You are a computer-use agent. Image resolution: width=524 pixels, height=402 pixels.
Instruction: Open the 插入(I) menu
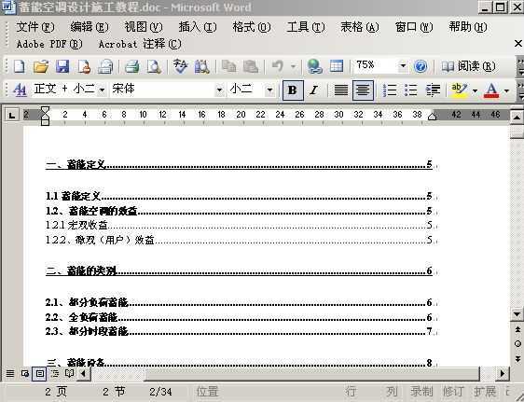[x=198, y=27]
